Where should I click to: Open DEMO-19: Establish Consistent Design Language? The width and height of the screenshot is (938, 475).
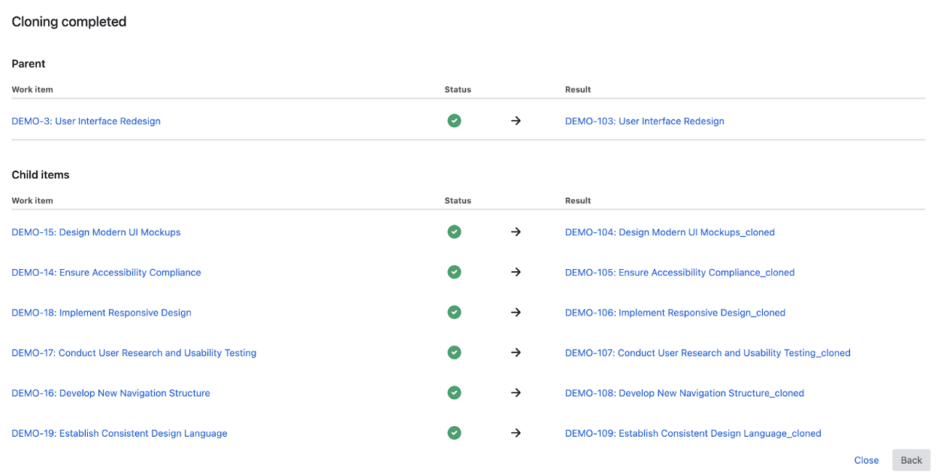click(120, 433)
